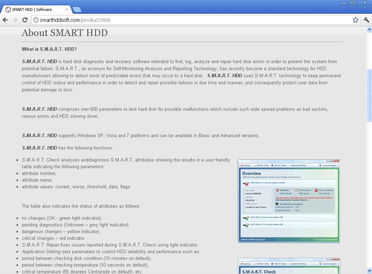Image resolution: width=372 pixels, height=274 pixels.
Task: Click the 'What is S.M.A.R.T. HDD?' subheading
Action: [53, 49]
